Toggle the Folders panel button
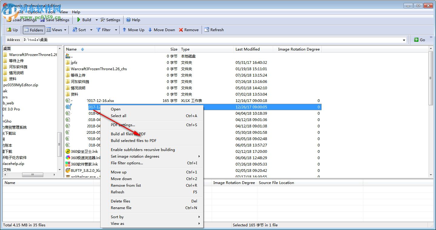Screen dimensions: 436x230 pos(34,30)
